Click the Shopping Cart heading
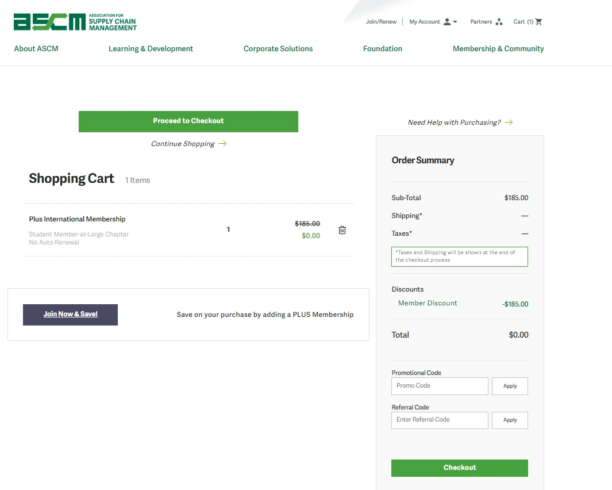612x490 pixels. (x=71, y=178)
